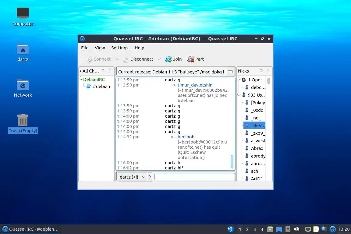
Task: Open the dartz (+i) nick dropdown
Action: [132, 177]
